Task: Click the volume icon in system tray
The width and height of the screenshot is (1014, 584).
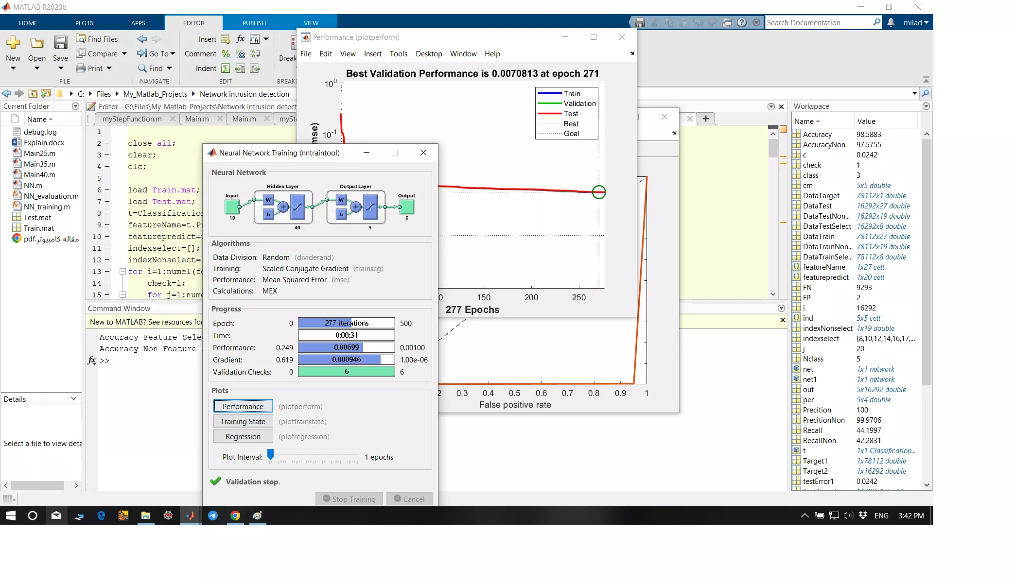Action: point(848,515)
